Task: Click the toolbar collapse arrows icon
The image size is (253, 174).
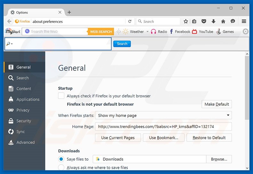Action: tap(118, 32)
